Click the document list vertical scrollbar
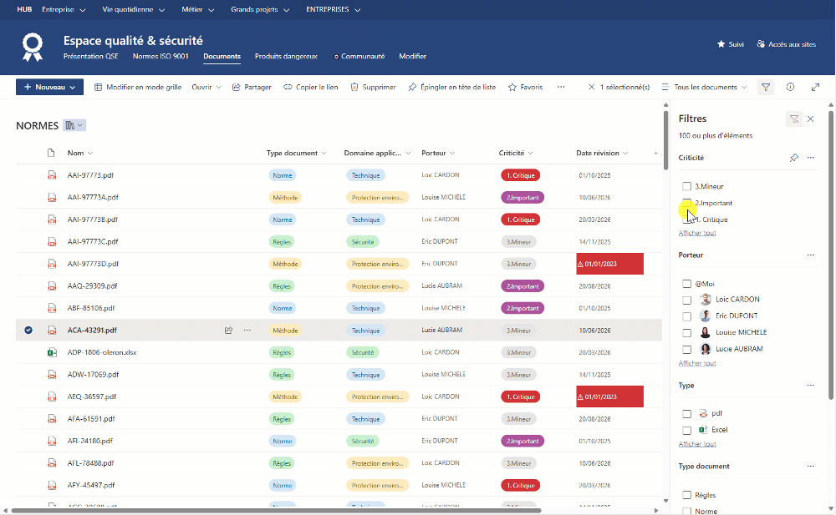The image size is (836, 515). click(665, 139)
